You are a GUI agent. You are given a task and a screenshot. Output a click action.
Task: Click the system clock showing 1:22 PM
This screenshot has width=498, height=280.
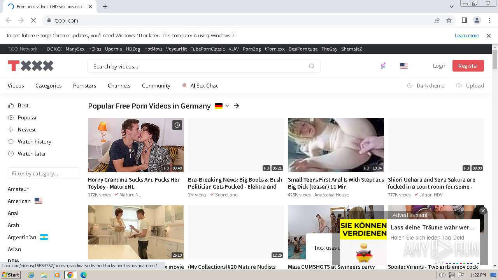(478, 275)
